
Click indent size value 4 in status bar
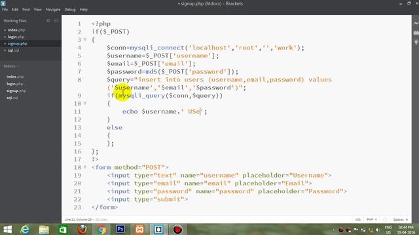point(407,219)
